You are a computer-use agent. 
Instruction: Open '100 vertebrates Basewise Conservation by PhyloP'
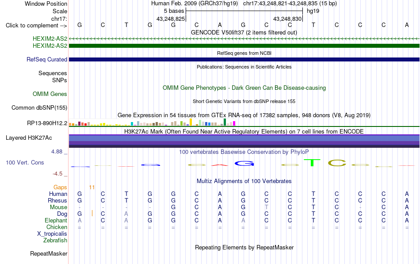tap(244, 152)
